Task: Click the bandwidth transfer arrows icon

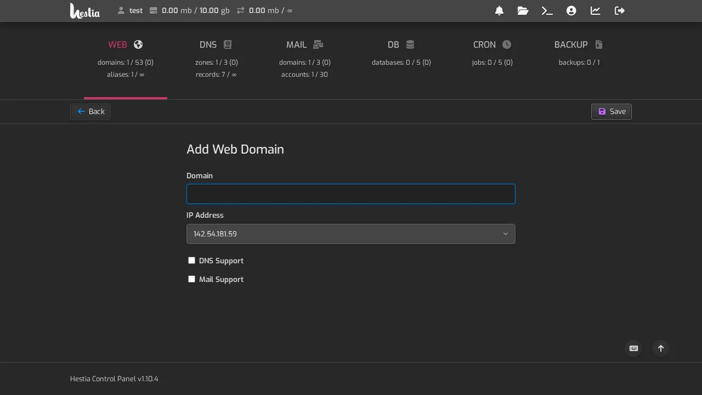Action: pyautogui.click(x=240, y=10)
